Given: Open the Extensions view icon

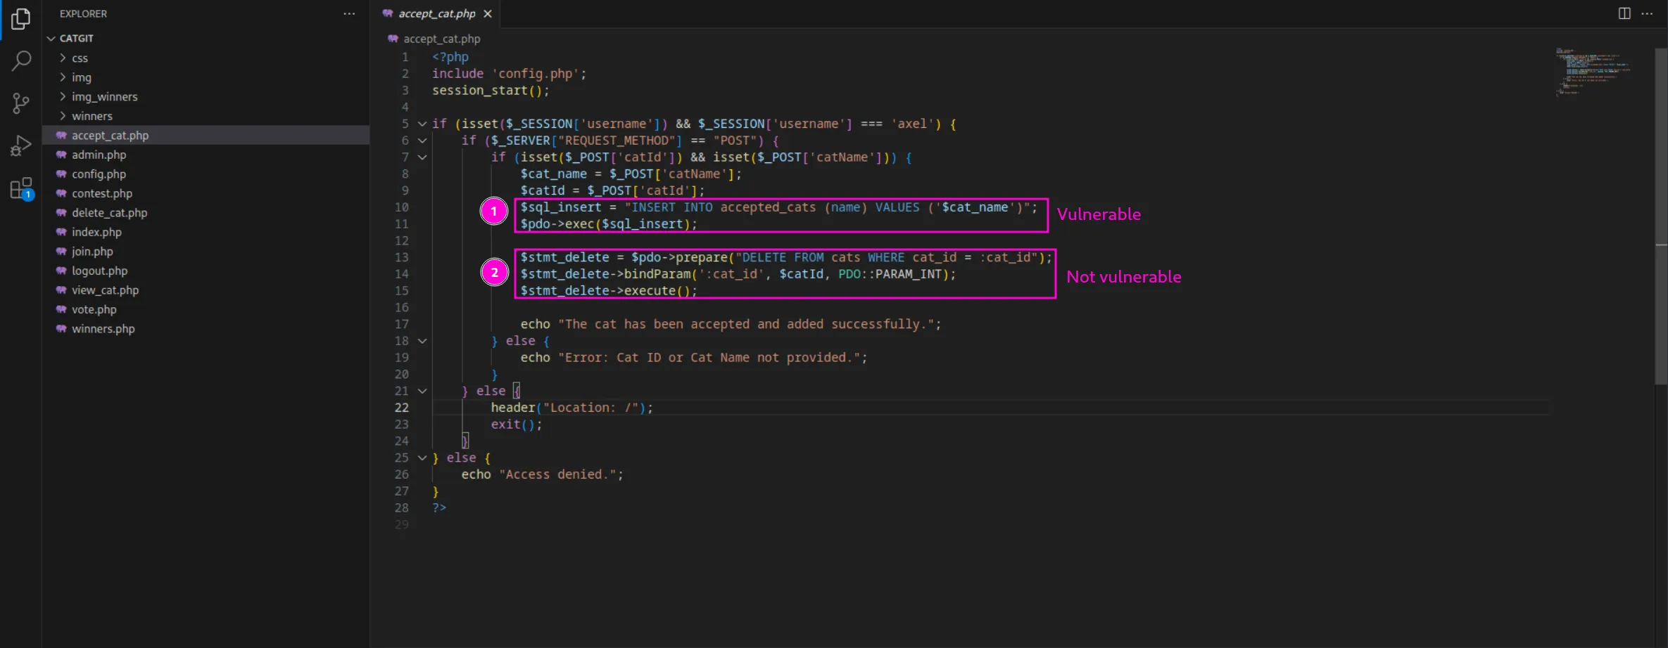Looking at the screenshot, I should (x=21, y=188).
